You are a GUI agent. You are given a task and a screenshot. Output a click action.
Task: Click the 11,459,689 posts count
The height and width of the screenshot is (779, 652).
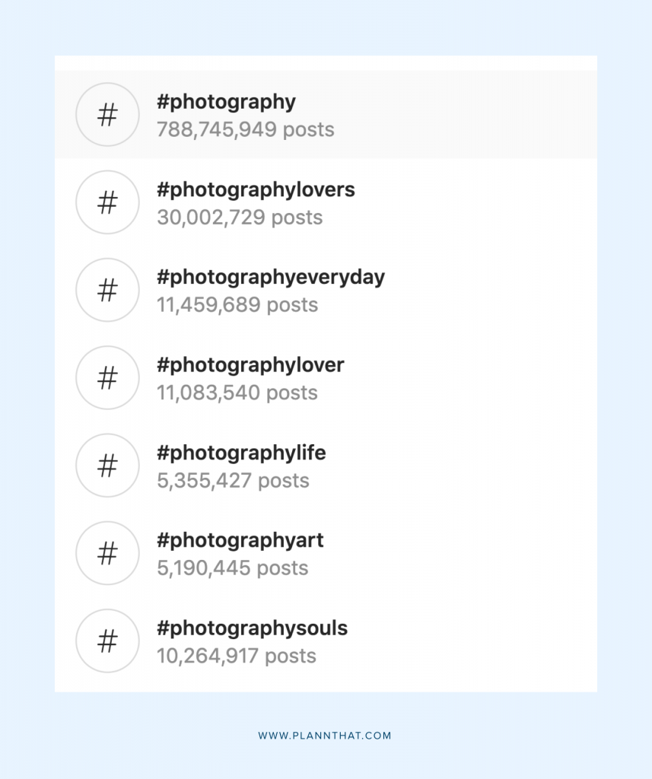(237, 305)
